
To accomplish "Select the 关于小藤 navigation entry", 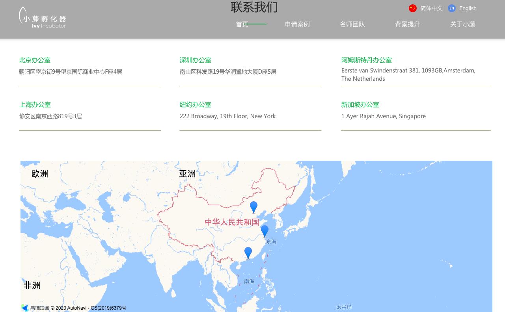I will pos(462,24).
